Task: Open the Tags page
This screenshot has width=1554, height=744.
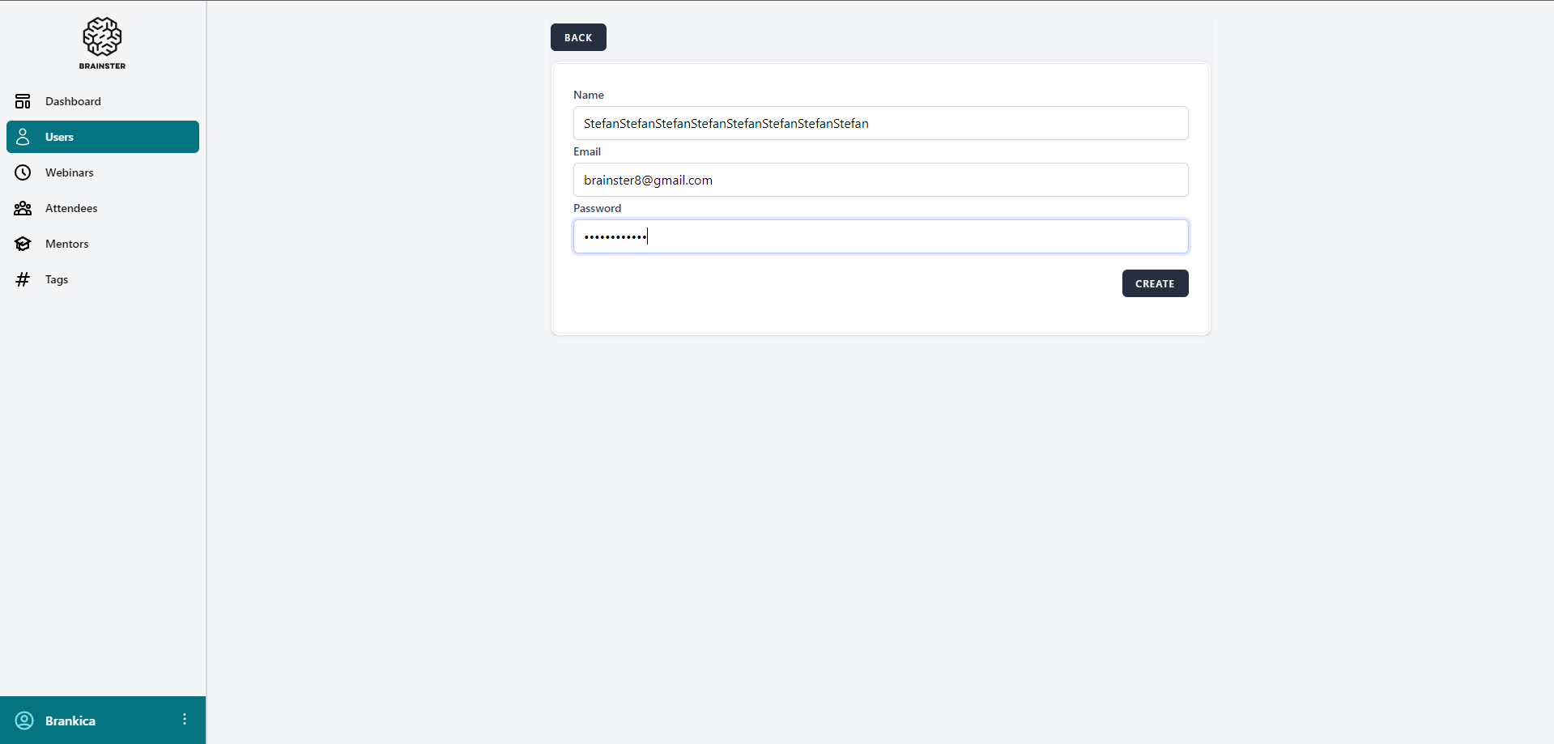Action: click(x=57, y=279)
